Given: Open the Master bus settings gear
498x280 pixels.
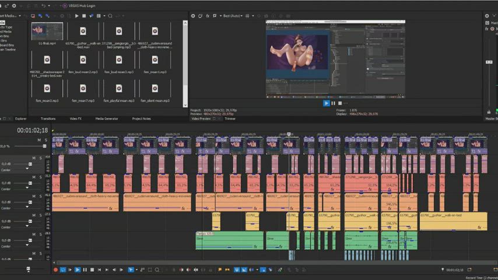Looking at the screenshot, I should coord(487,16).
